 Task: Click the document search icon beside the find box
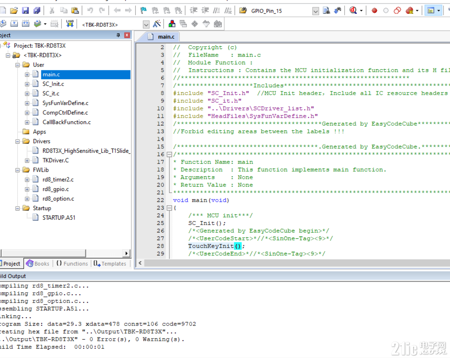pyautogui.click(x=326, y=11)
